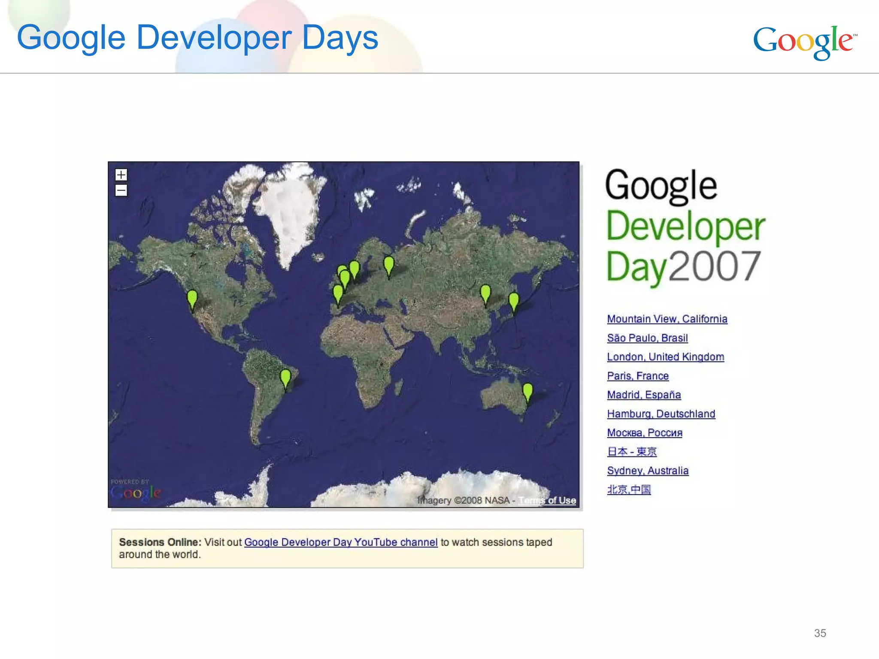Select the Madrid map pin in Spain
Viewport: 879px width, 659px height.
pos(338,295)
